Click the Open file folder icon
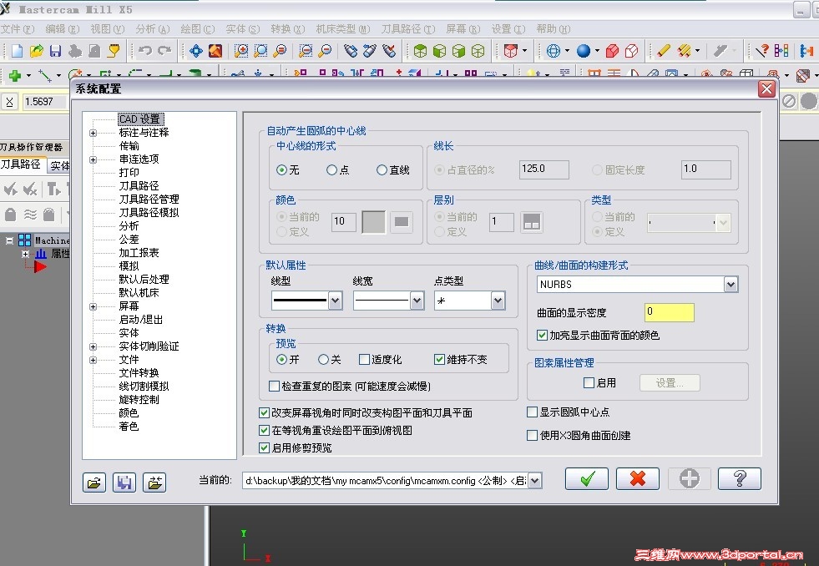The height and width of the screenshot is (566, 819). [x=36, y=51]
